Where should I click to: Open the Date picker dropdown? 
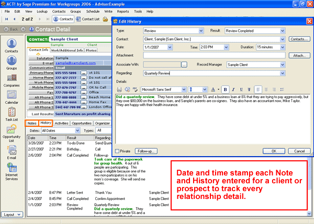click(170, 47)
